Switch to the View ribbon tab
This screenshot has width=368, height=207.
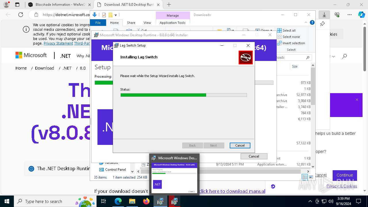click(x=147, y=23)
